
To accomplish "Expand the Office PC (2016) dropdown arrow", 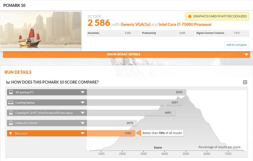I will (x=82, y=123).
